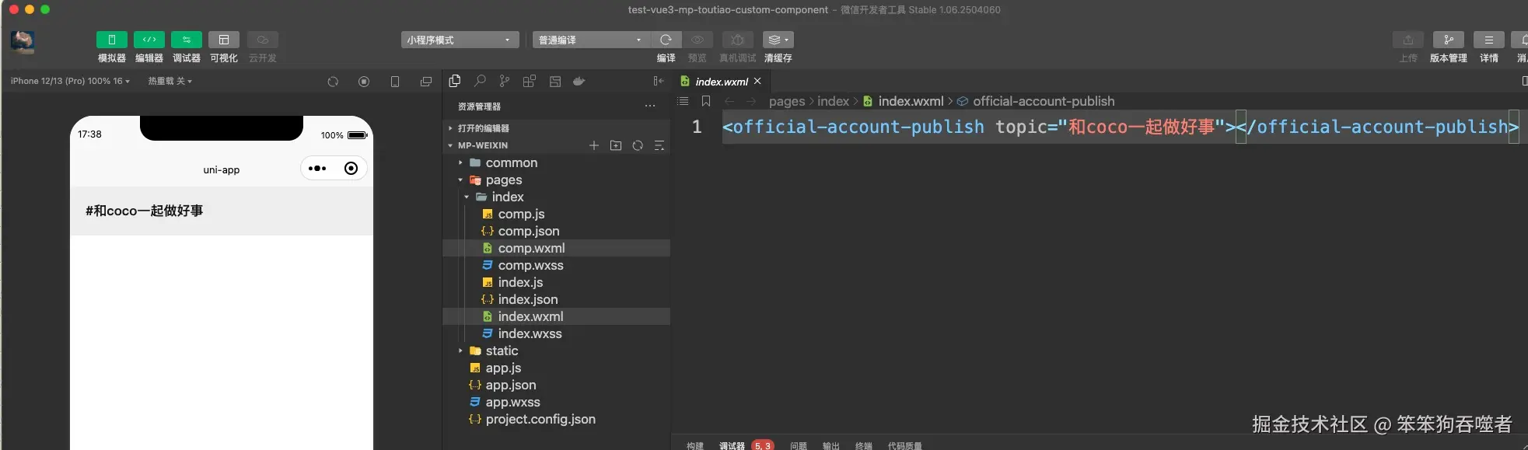The image size is (1528, 450).
Task: Open the iPhone 12/13 (Pro) device dropdown
Action: coord(70,81)
